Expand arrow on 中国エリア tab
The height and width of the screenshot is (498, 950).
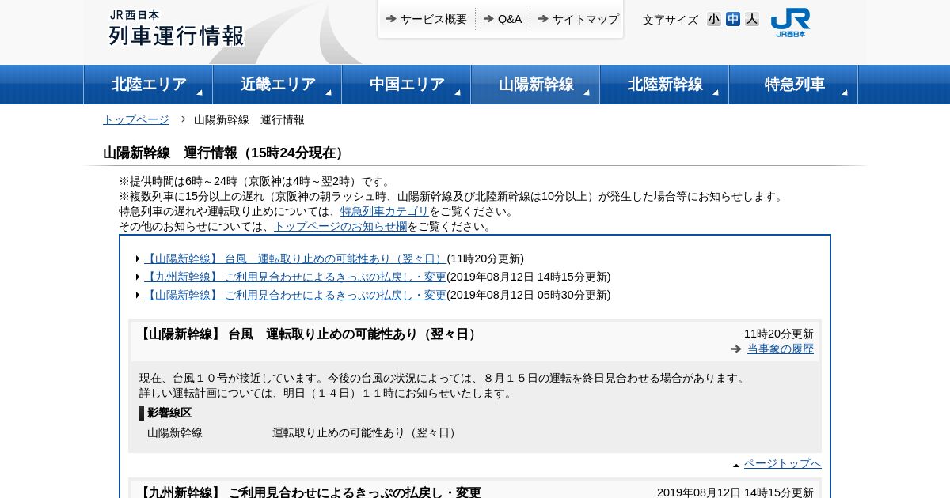click(458, 92)
